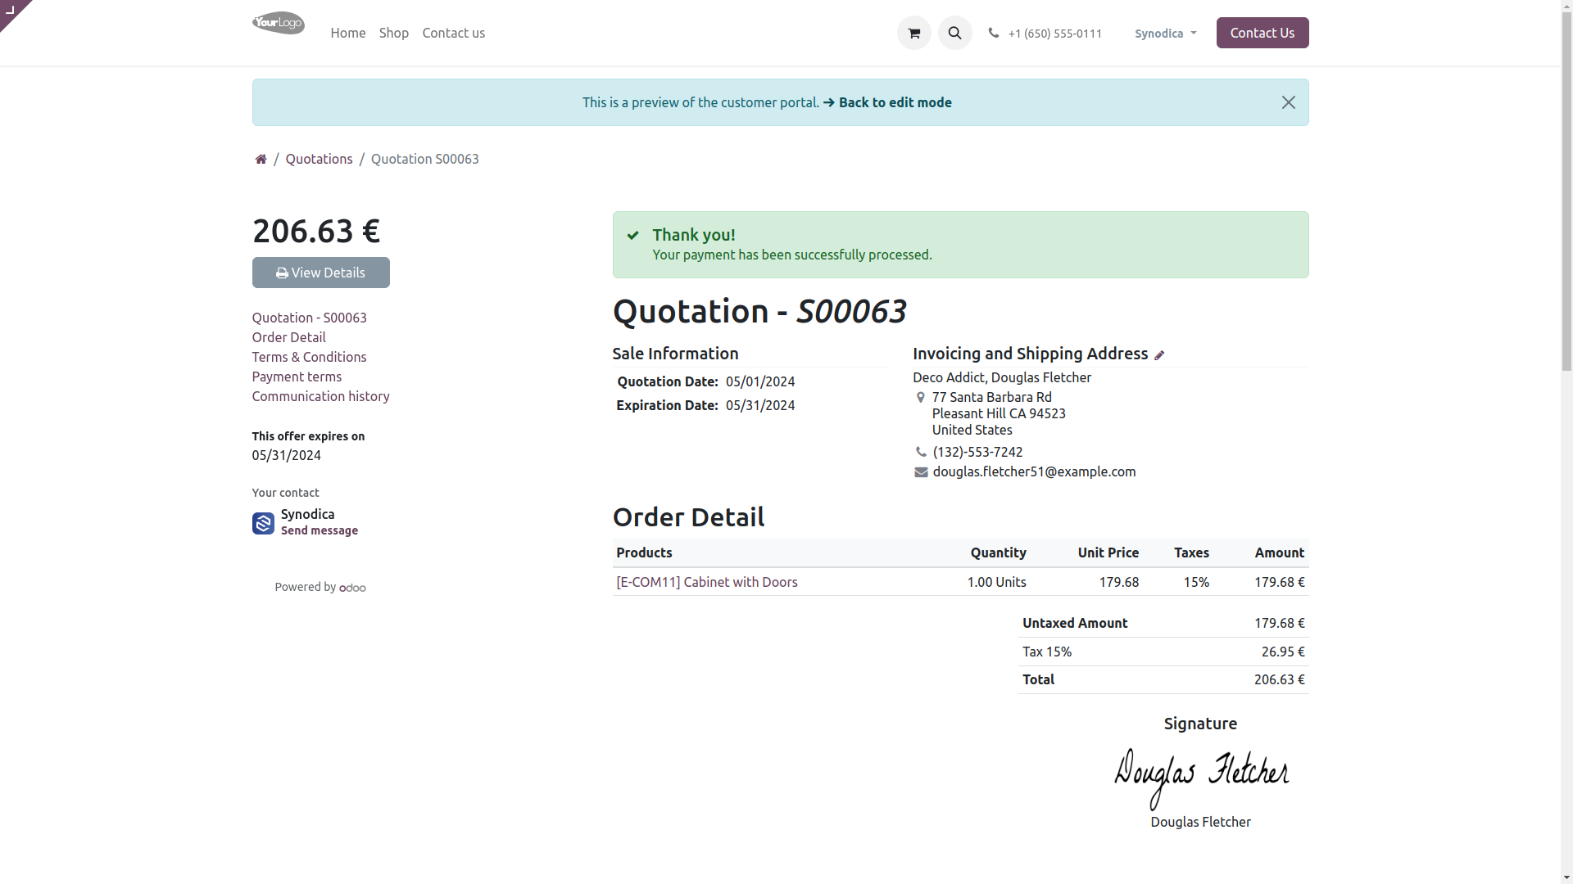
Task: Click the Odoo logo in Powered by
Action: [353, 588]
